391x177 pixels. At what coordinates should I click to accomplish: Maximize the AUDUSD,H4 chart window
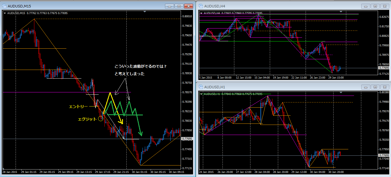point(375,6)
